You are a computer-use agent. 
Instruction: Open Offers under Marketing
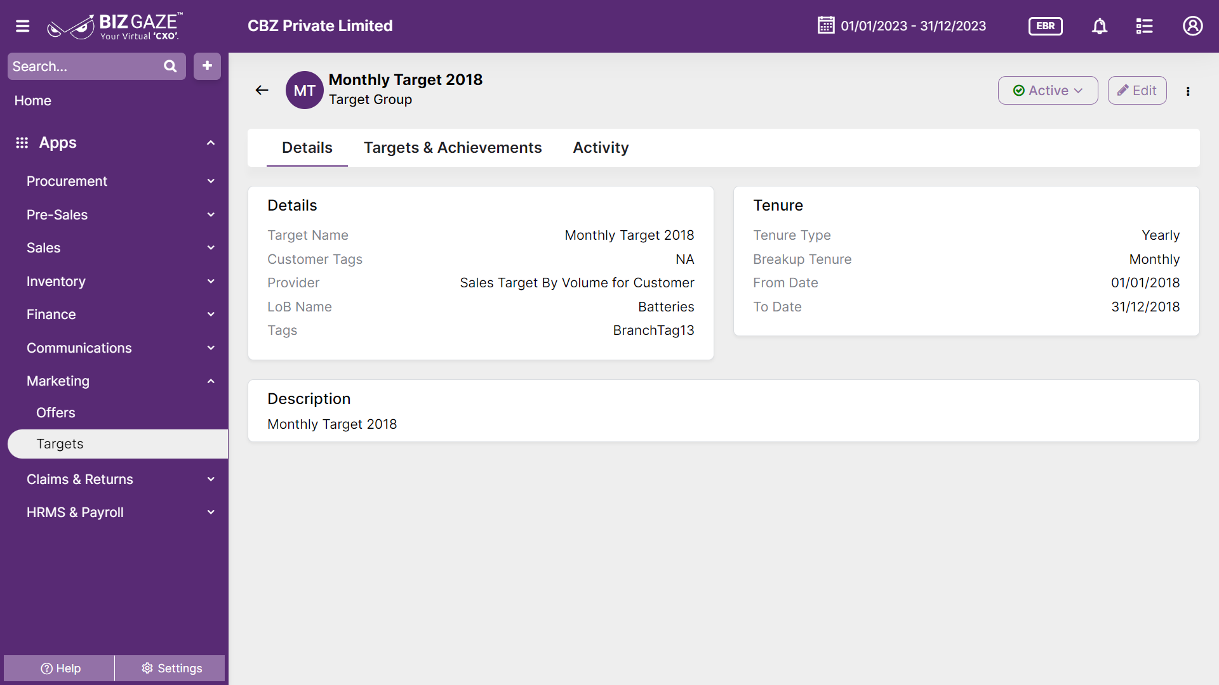[x=56, y=413]
